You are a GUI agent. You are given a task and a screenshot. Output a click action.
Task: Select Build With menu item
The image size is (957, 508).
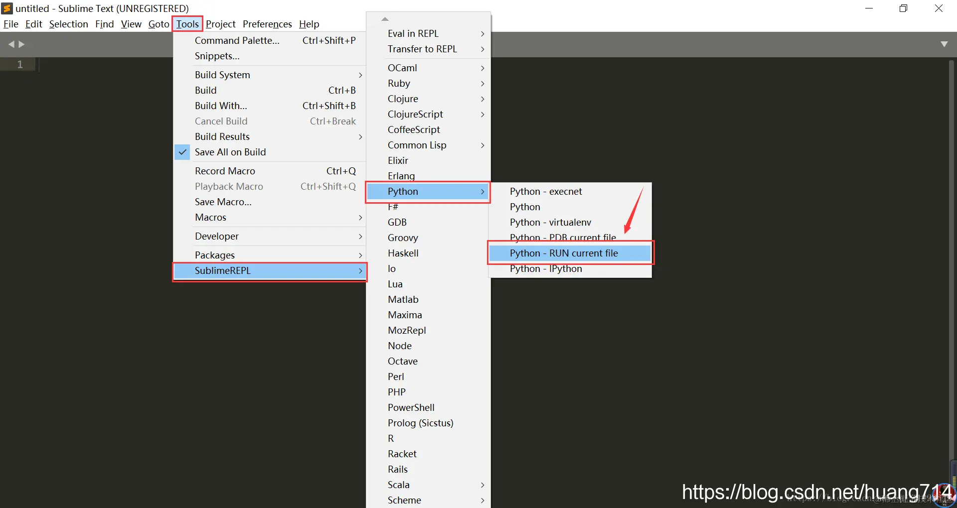pos(270,106)
